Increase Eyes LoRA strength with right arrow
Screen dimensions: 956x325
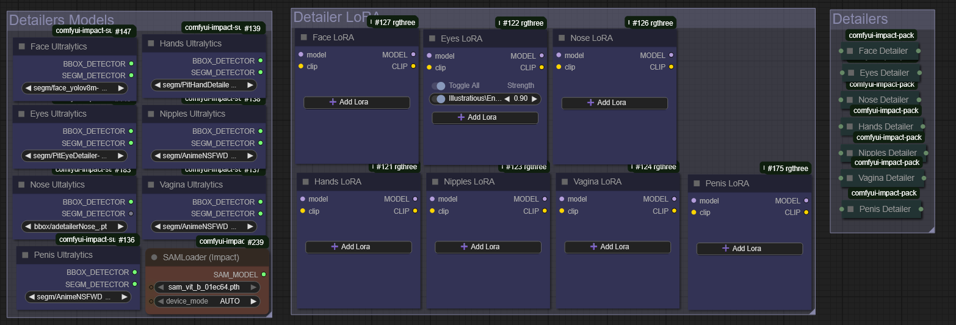coord(535,98)
